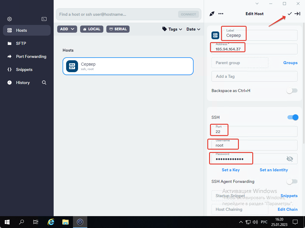Open the Tags filter dropdown
Screen dimensions: 305x228
172,29
